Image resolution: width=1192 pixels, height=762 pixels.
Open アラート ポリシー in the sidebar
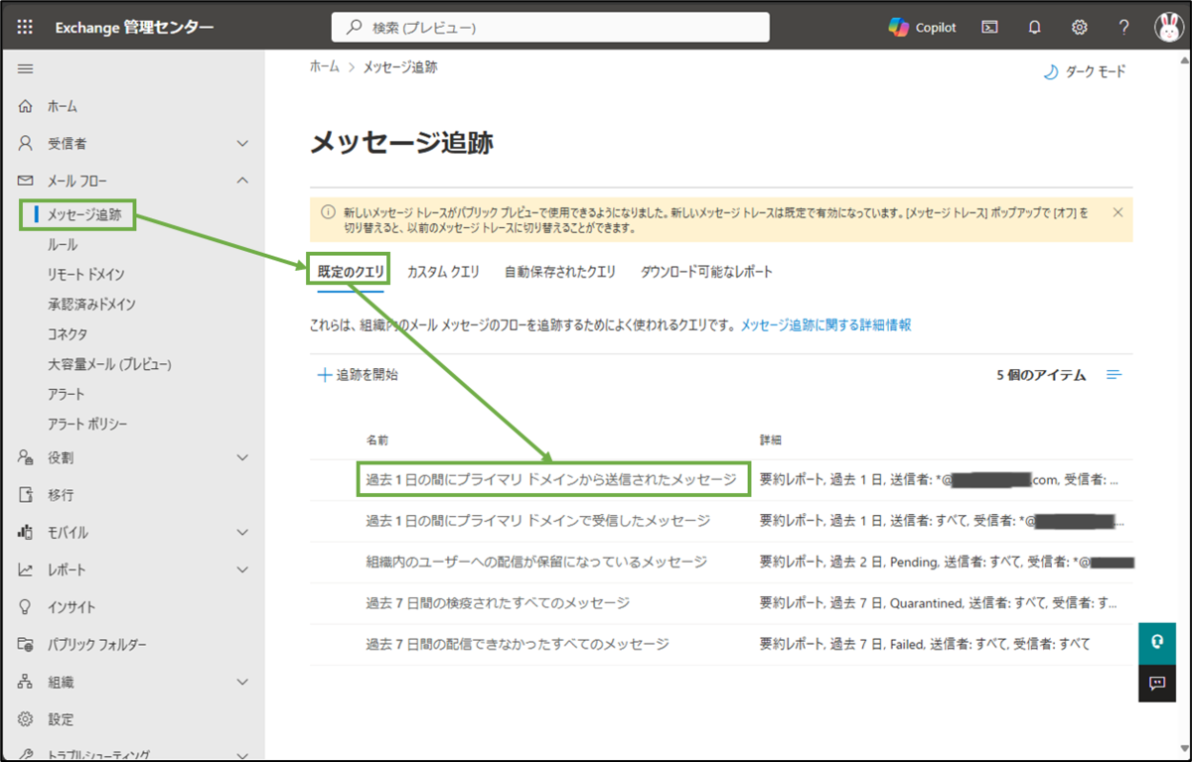click(87, 424)
